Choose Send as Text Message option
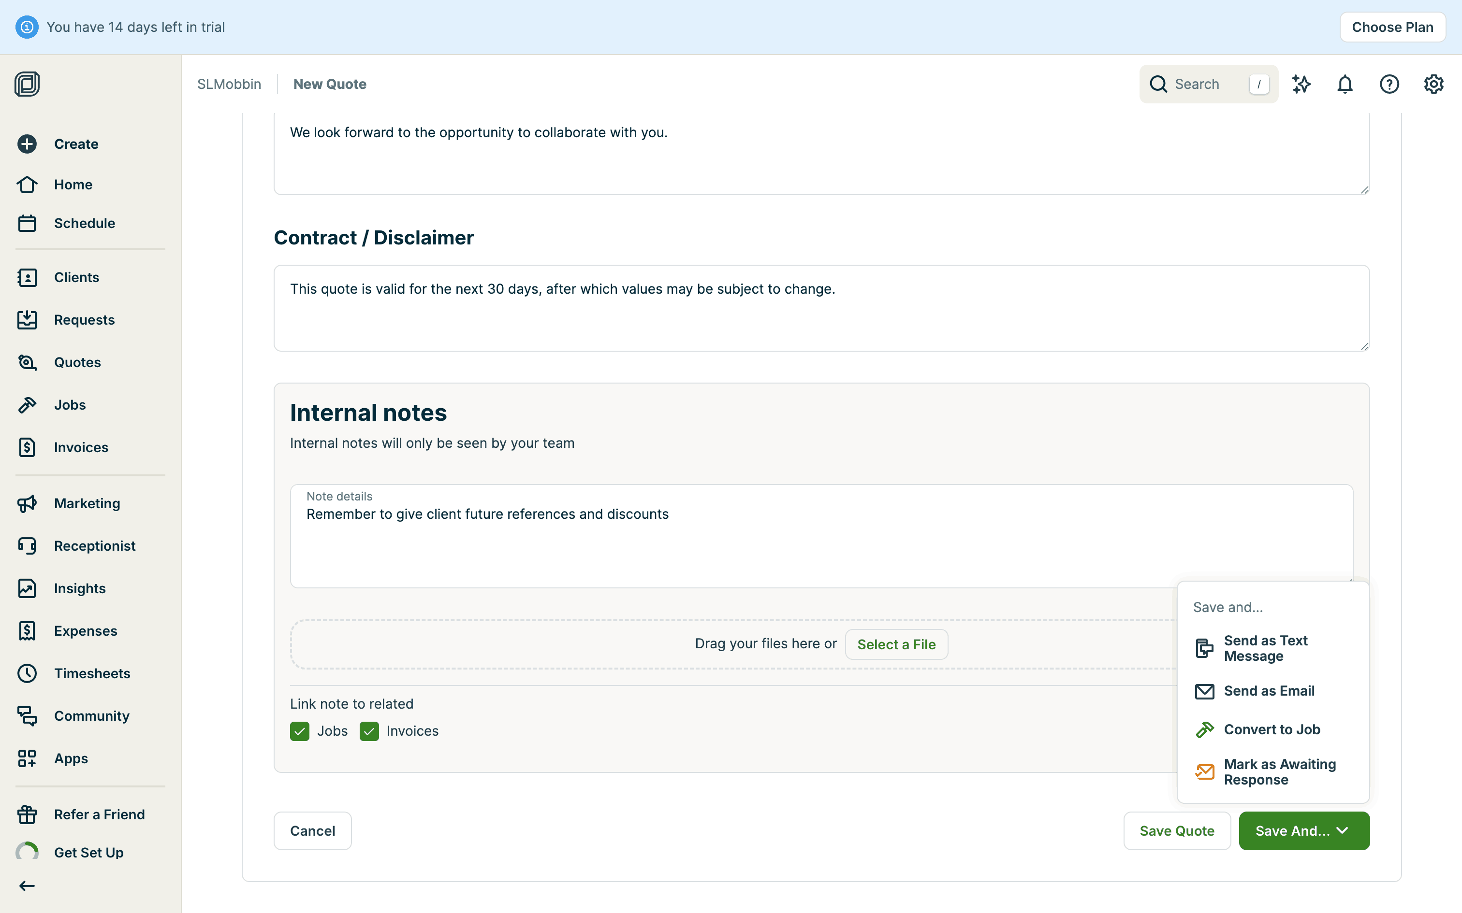 coord(1265,648)
